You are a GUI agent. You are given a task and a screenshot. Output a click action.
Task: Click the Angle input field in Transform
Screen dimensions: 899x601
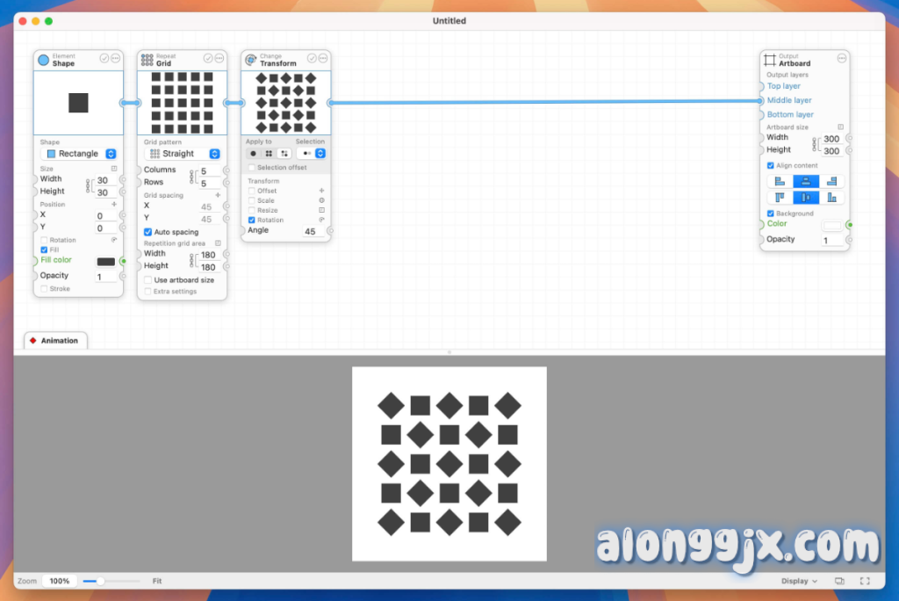click(310, 231)
